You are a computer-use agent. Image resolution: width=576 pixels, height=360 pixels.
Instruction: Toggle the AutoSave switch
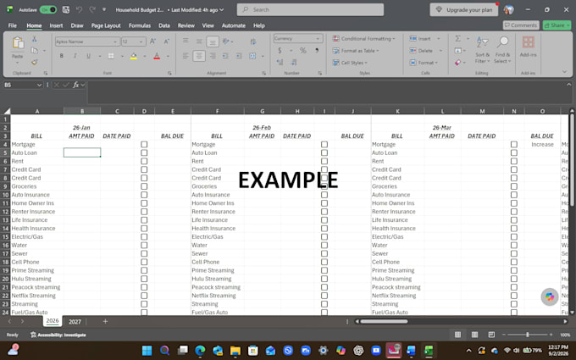(x=48, y=10)
